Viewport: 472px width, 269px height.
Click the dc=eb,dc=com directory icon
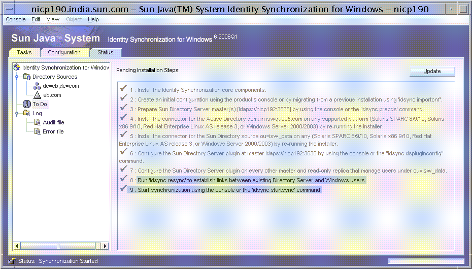tap(37, 86)
